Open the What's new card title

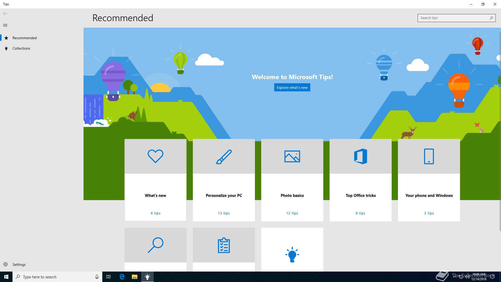click(156, 196)
